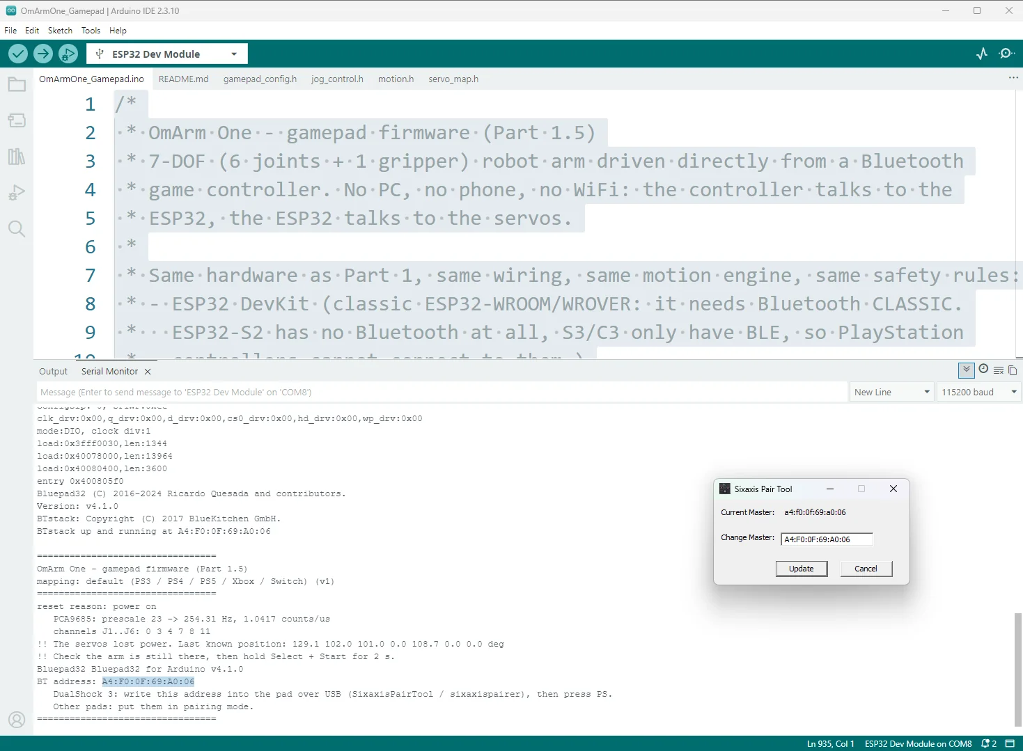This screenshot has height=751, width=1023.
Task: Open the New Line ending dropdown
Action: tap(892, 392)
